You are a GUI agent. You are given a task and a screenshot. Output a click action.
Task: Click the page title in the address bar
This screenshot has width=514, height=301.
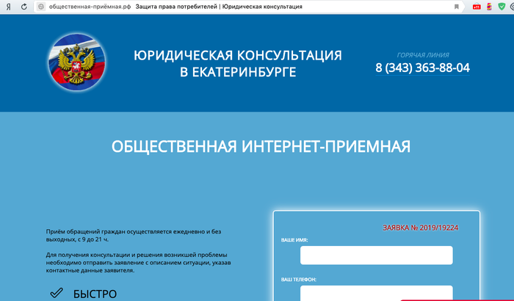[219, 6]
